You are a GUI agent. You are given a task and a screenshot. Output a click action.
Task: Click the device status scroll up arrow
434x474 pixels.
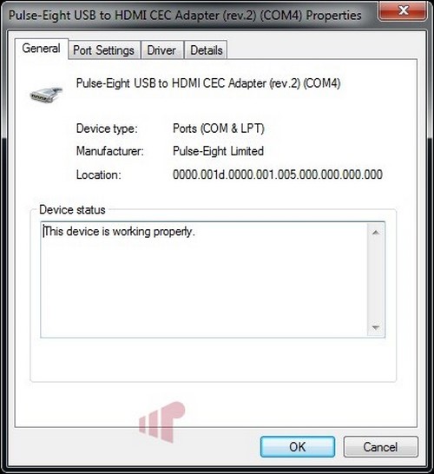tap(376, 233)
